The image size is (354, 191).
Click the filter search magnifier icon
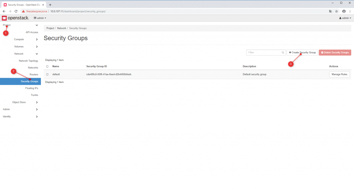point(283,53)
